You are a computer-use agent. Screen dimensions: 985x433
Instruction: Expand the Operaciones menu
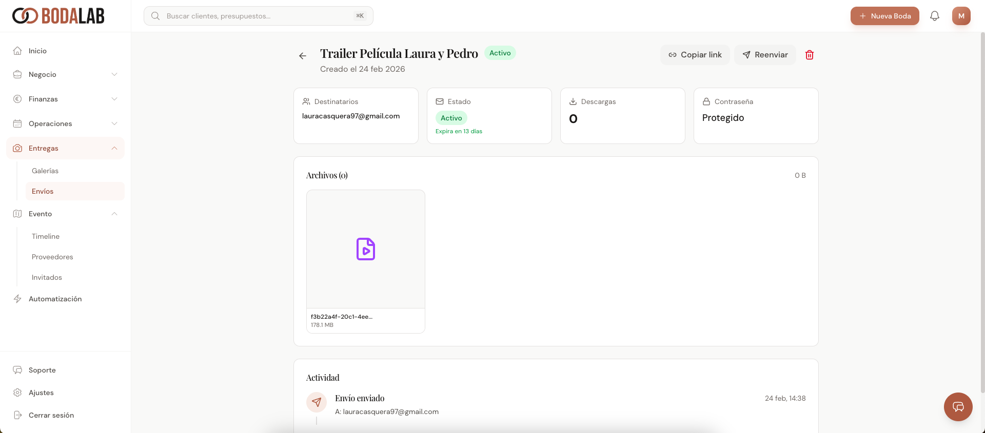pos(65,123)
